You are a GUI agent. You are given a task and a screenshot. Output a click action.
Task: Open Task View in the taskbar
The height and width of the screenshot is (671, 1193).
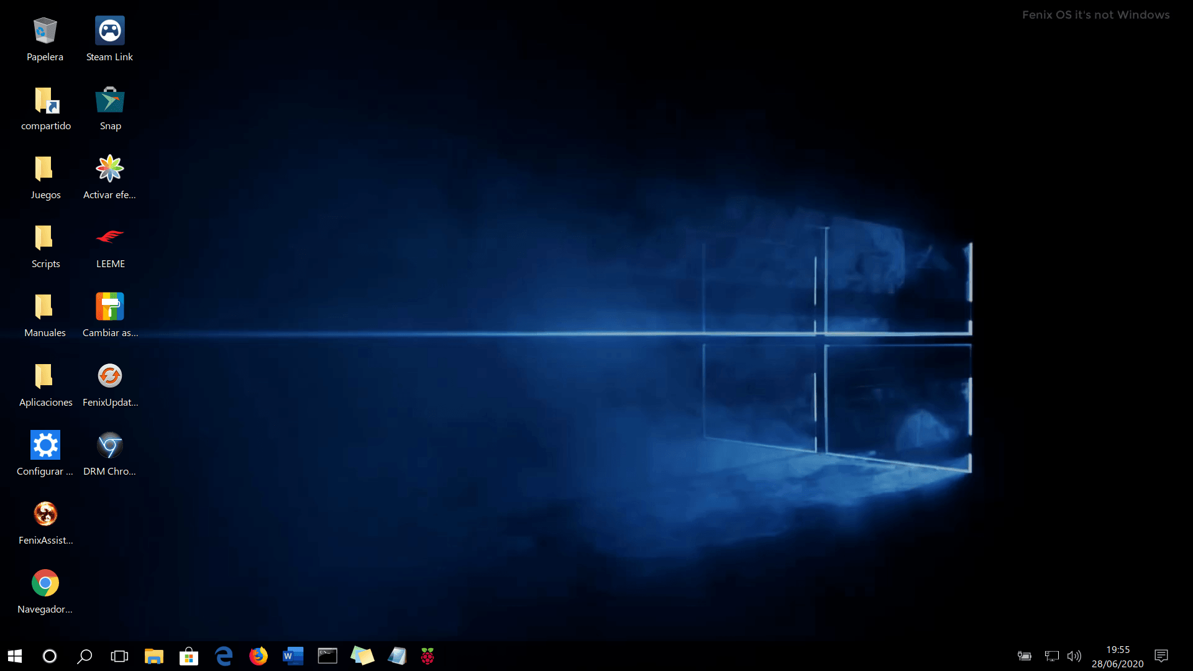pyautogui.click(x=119, y=656)
